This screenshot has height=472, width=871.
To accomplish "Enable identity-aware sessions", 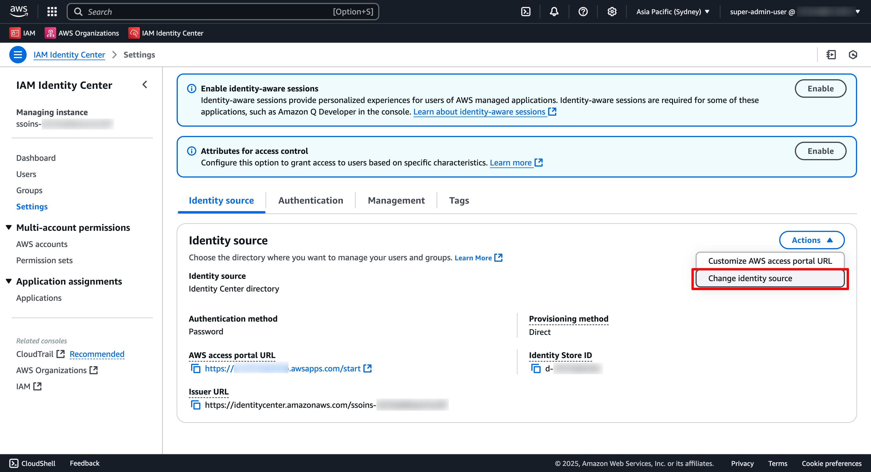I will (821, 88).
